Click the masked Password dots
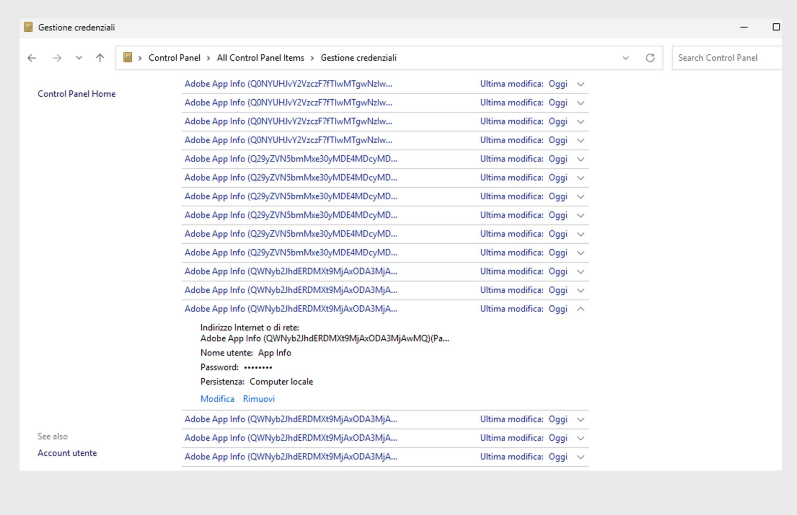Image resolution: width=797 pixels, height=515 pixels. tap(258, 368)
